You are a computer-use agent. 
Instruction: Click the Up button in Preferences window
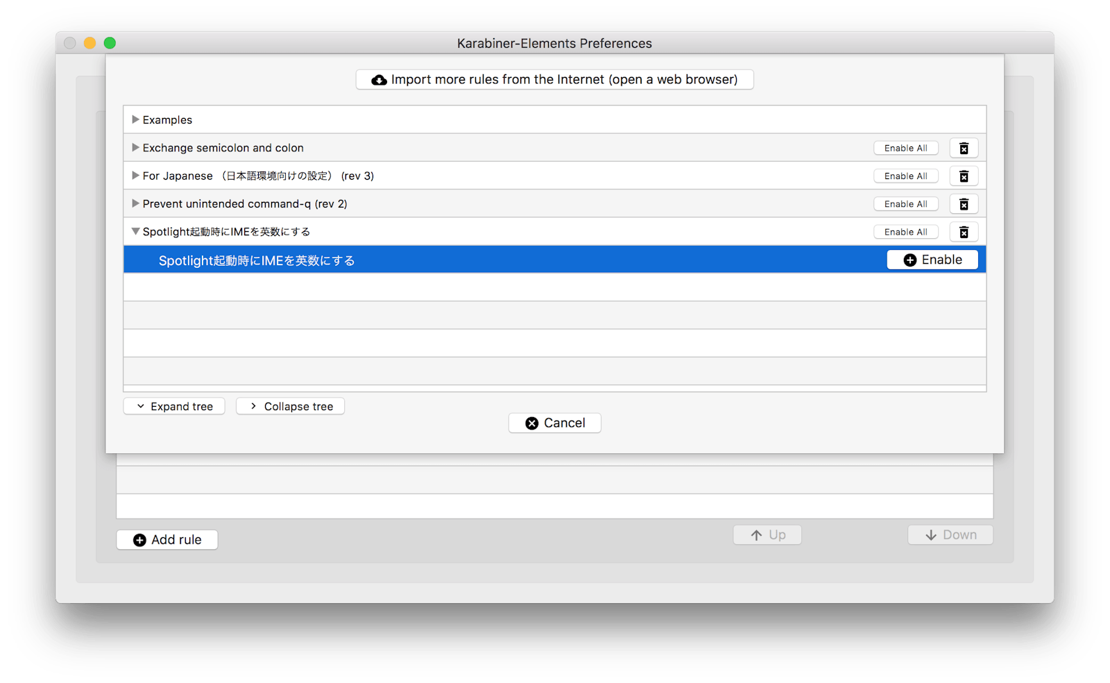point(767,534)
